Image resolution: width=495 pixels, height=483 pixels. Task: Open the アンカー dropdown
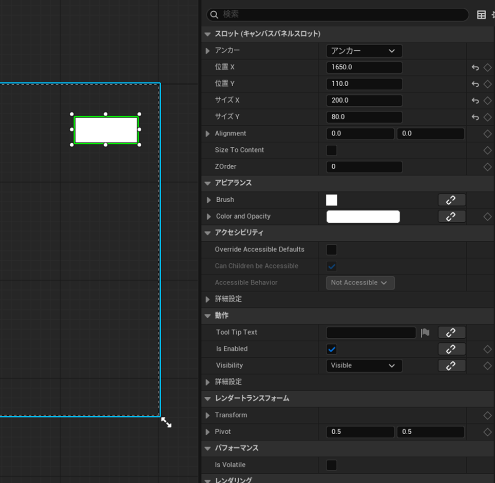click(364, 51)
